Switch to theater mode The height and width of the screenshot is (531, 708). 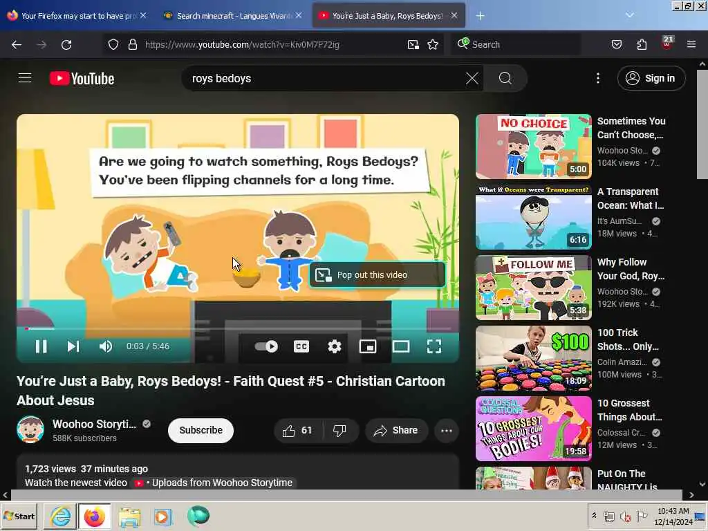(x=400, y=346)
